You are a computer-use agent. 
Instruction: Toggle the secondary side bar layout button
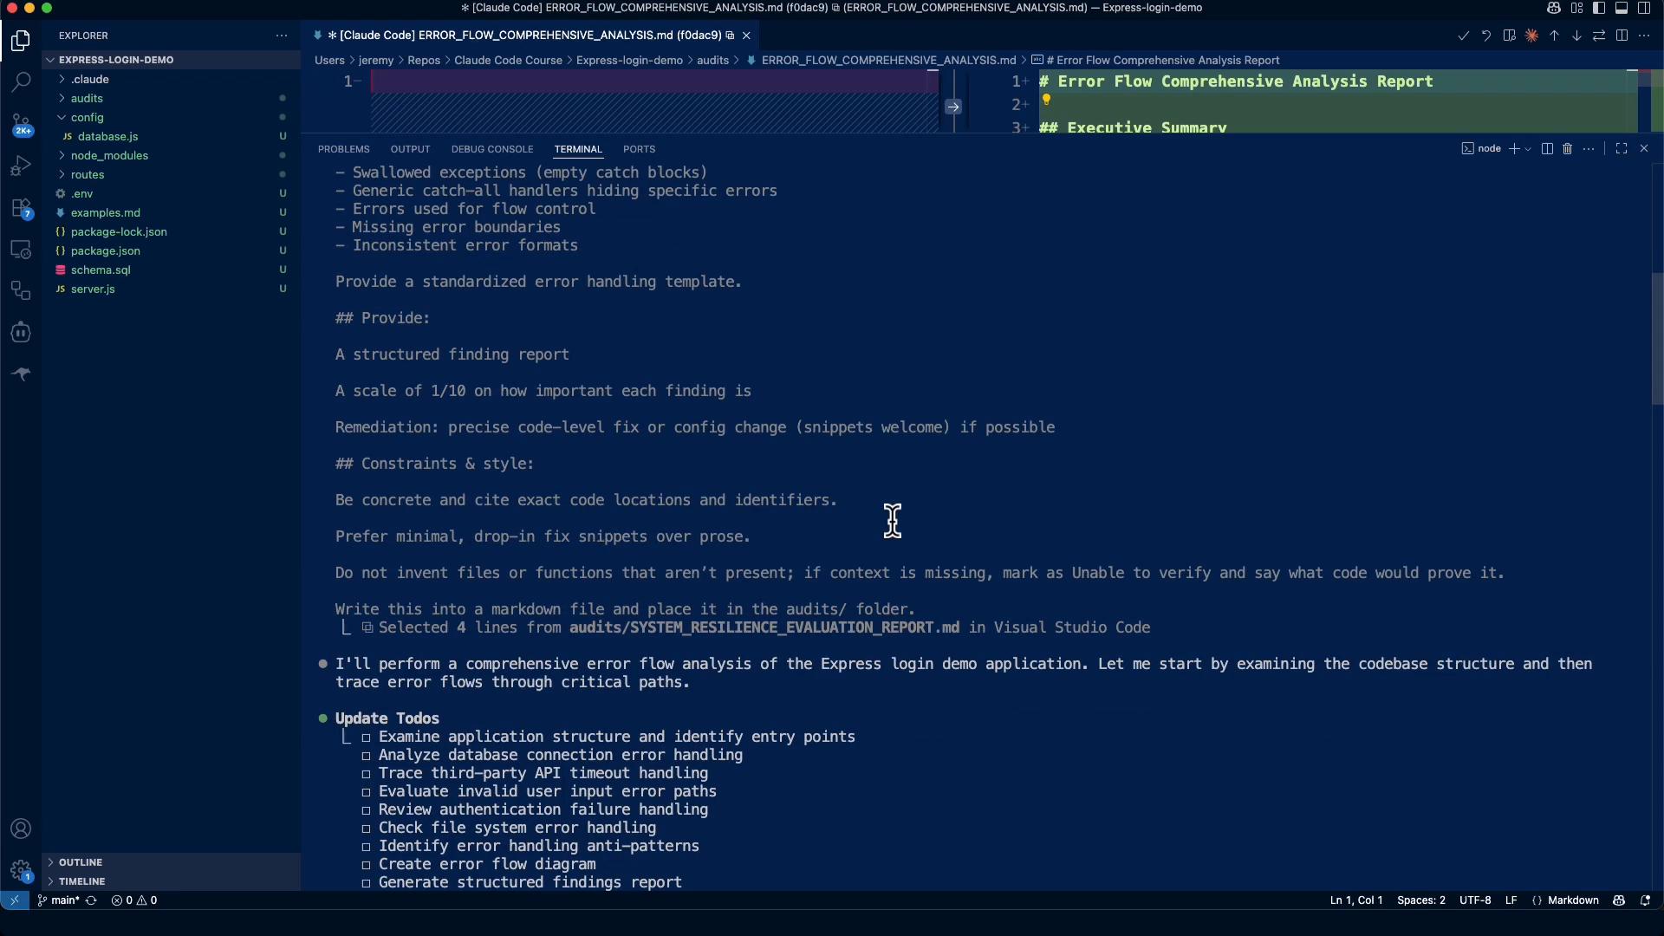click(1644, 8)
